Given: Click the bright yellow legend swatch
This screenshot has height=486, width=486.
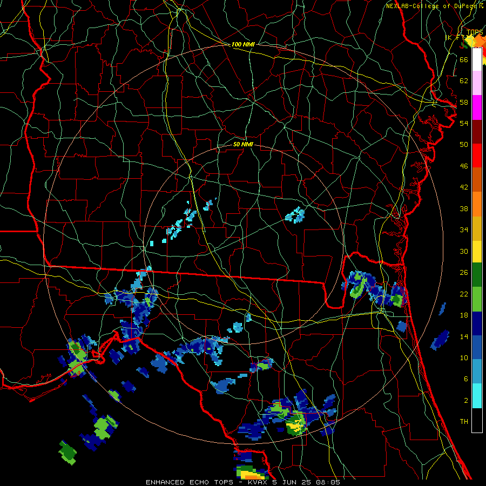Looking at the screenshot, I should 477,252.
